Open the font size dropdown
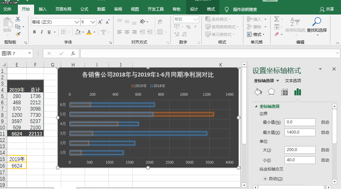The width and height of the screenshot is (341, 189). (x=93, y=22)
